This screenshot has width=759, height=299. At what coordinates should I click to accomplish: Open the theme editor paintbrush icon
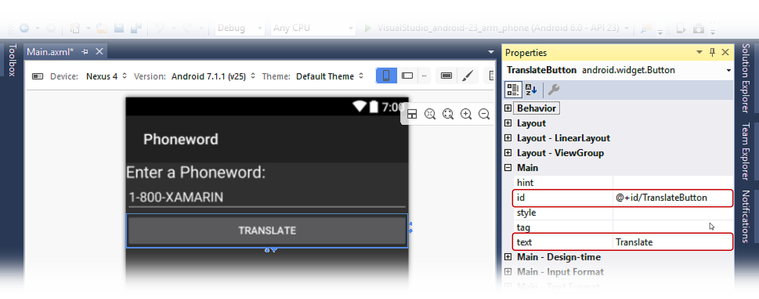(x=467, y=76)
